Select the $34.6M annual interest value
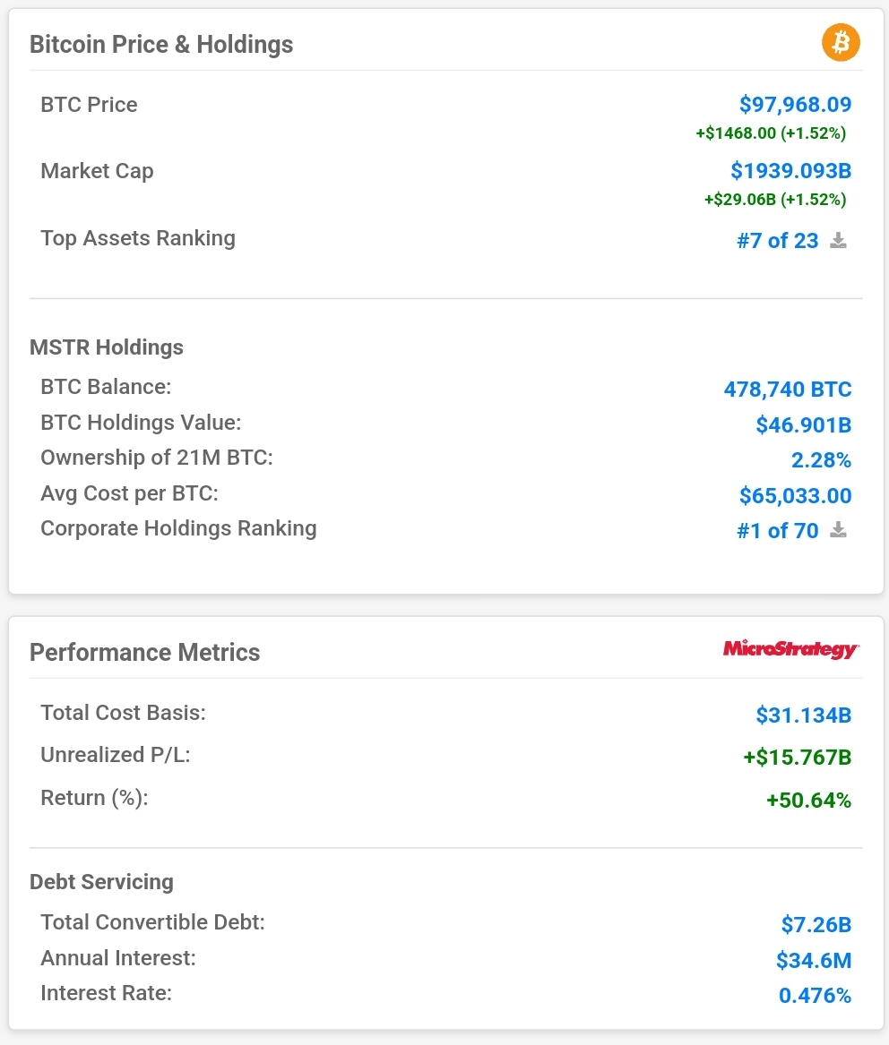Screen dimensions: 889x1045 click(x=814, y=960)
